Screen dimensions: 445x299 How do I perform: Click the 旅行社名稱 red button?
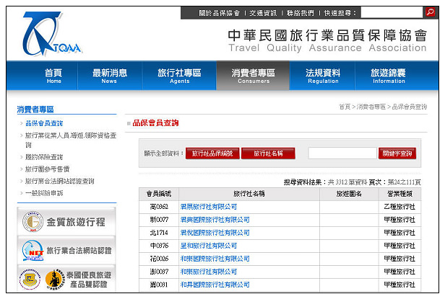coord(268,153)
